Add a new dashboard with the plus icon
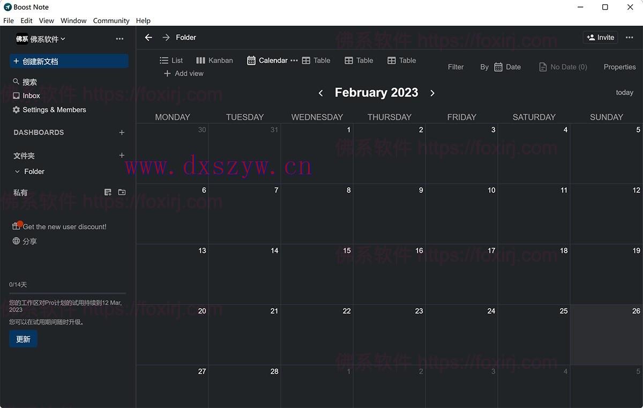 tap(122, 132)
